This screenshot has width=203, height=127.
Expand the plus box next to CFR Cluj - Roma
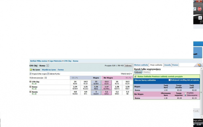click(48, 66)
